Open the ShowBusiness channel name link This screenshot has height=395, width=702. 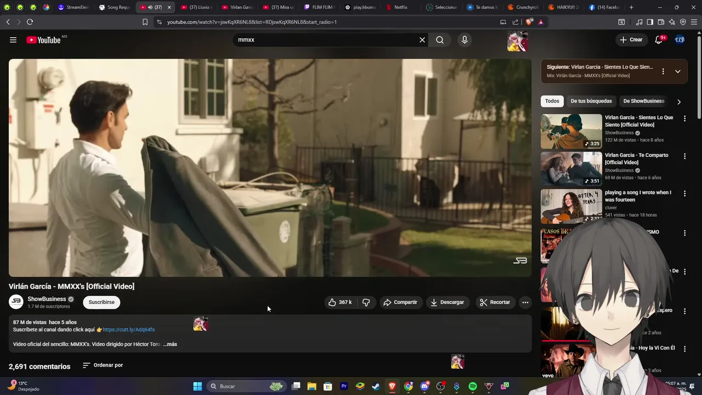coord(47,299)
